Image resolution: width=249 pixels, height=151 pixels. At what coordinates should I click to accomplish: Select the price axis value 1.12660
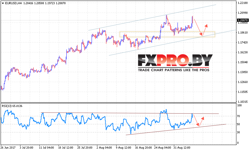pos(243,82)
